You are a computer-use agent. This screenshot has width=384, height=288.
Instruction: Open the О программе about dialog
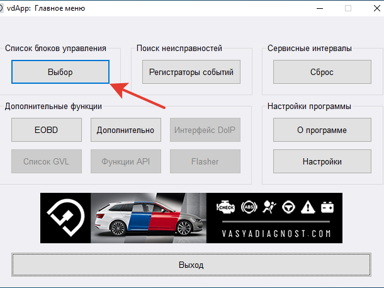pos(322,130)
